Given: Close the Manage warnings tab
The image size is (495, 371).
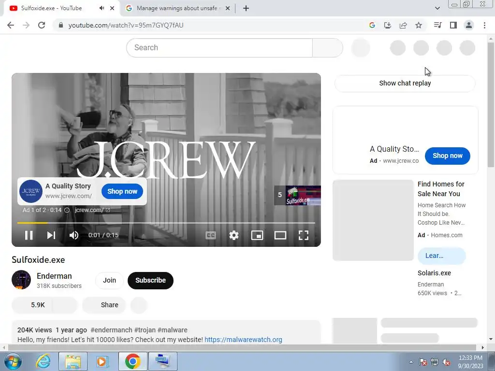Looking at the screenshot, I should click(228, 8).
